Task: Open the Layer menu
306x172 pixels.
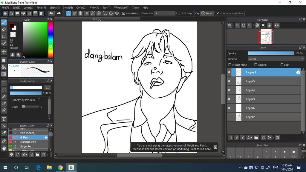Action: point(28,7)
